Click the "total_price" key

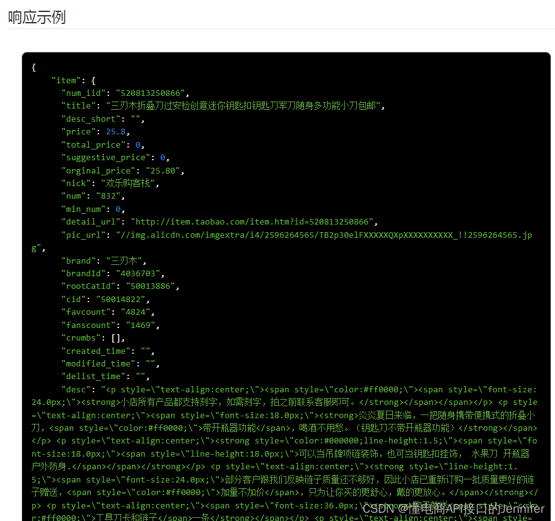tap(93, 145)
